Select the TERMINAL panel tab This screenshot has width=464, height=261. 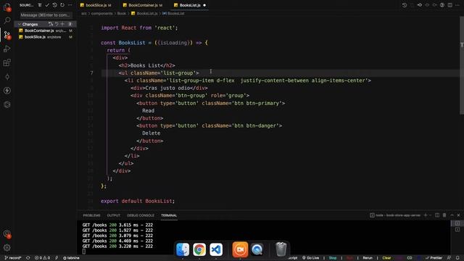coord(169,215)
